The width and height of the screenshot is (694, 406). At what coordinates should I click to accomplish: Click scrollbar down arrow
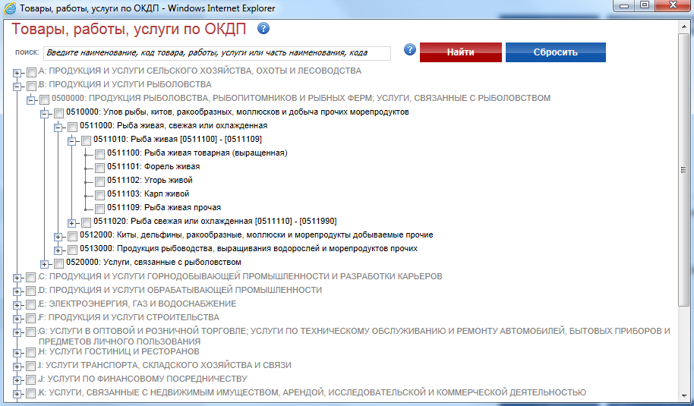pyautogui.click(x=683, y=396)
